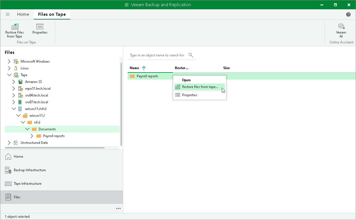Screen dimensions: 356x220
Task: Expand repo31.tech.local node
Action: (x=14, y=88)
